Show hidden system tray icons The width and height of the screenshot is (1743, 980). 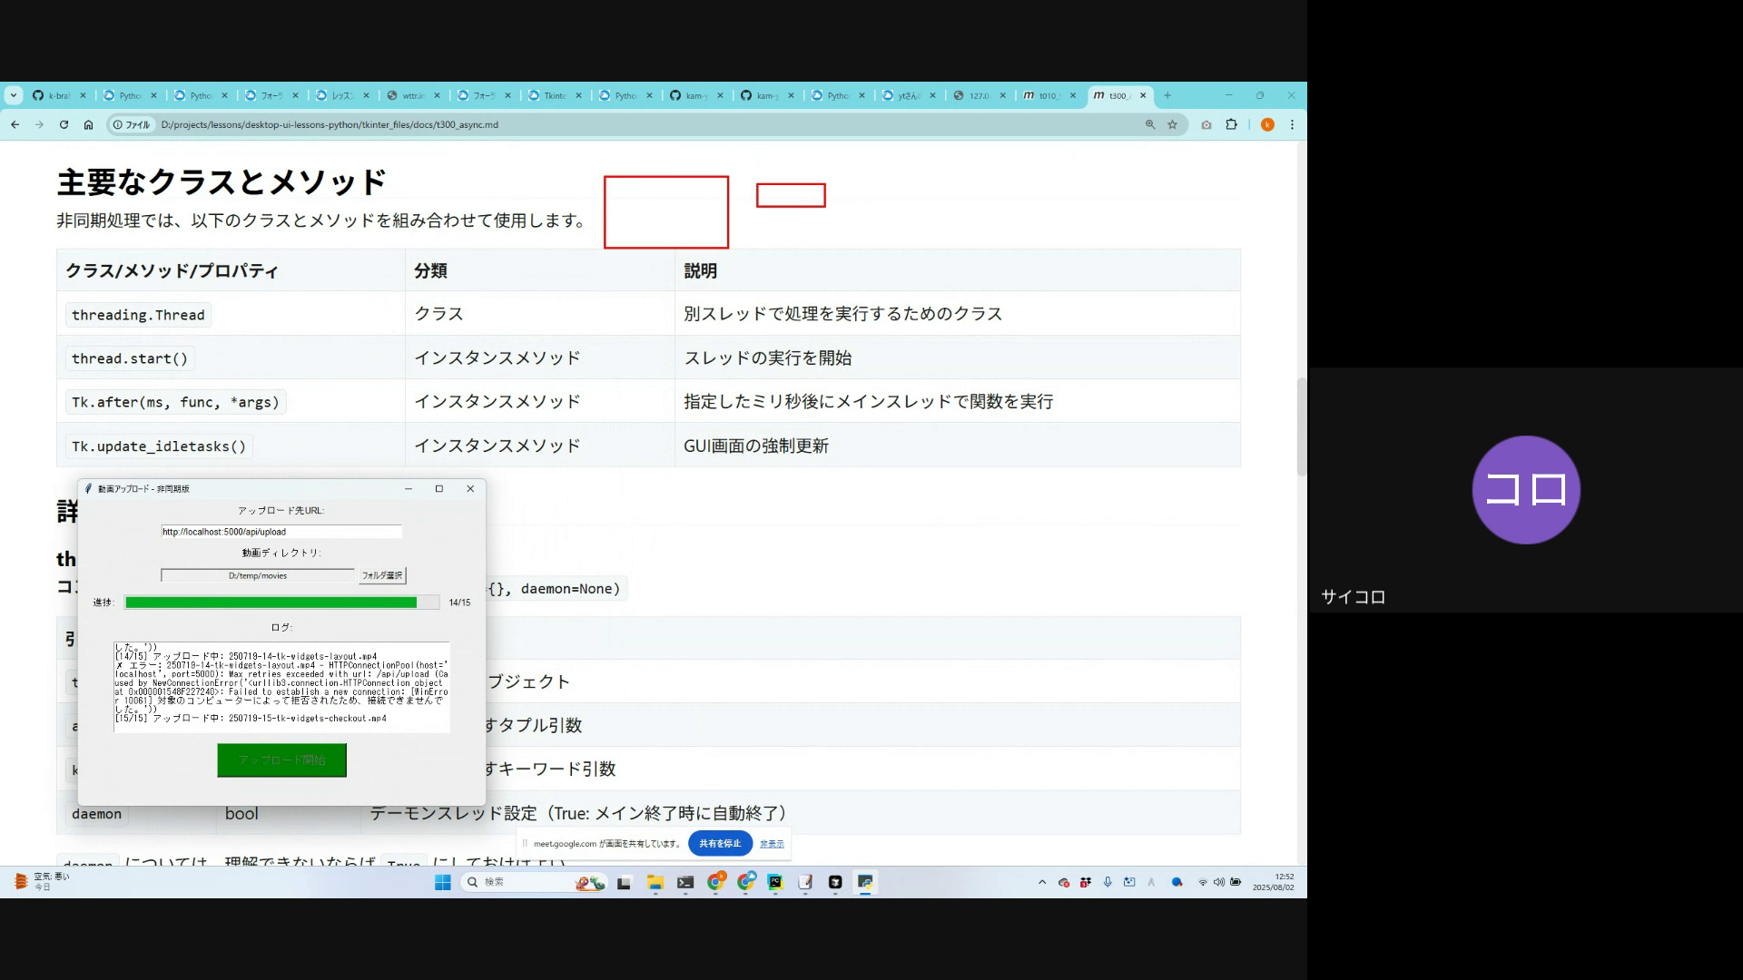(x=1042, y=882)
